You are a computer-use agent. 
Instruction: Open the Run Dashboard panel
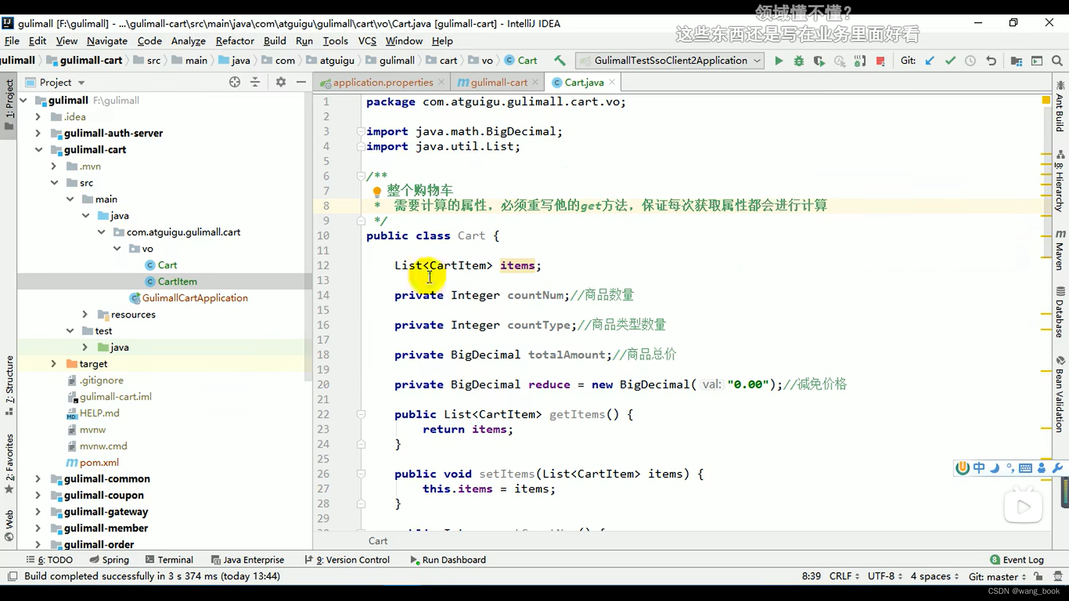tap(448, 559)
